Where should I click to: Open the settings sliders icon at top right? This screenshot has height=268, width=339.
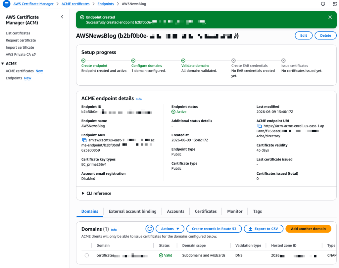335,4
